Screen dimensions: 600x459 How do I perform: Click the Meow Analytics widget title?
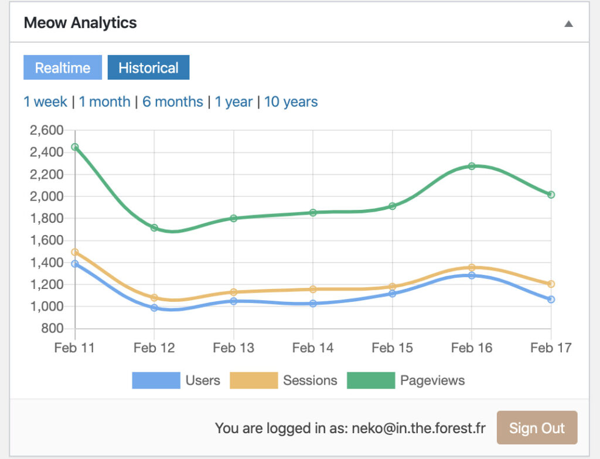click(80, 23)
